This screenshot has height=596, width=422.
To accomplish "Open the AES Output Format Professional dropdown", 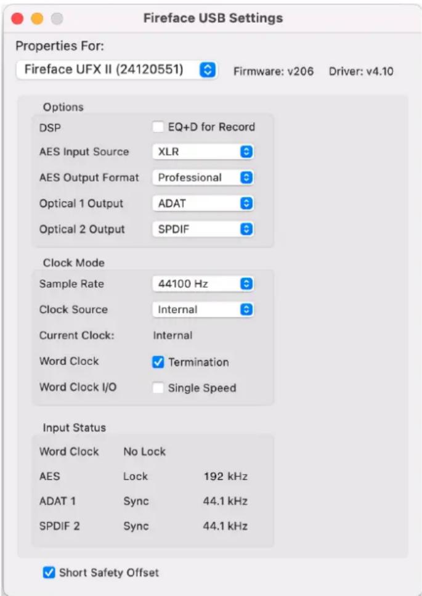I will click(x=203, y=178).
